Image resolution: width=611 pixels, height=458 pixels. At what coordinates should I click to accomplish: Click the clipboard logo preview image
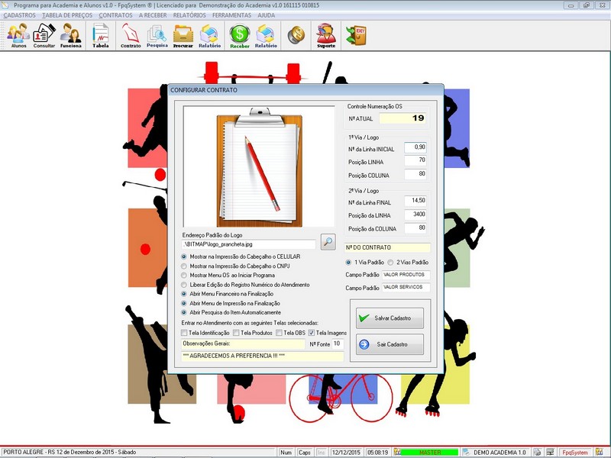(259, 166)
